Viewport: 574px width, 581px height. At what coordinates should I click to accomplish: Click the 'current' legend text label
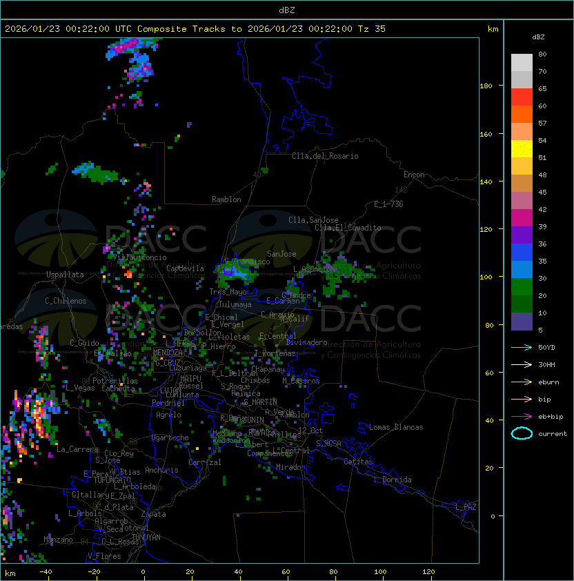pyautogui.click(x=553, y=434)
